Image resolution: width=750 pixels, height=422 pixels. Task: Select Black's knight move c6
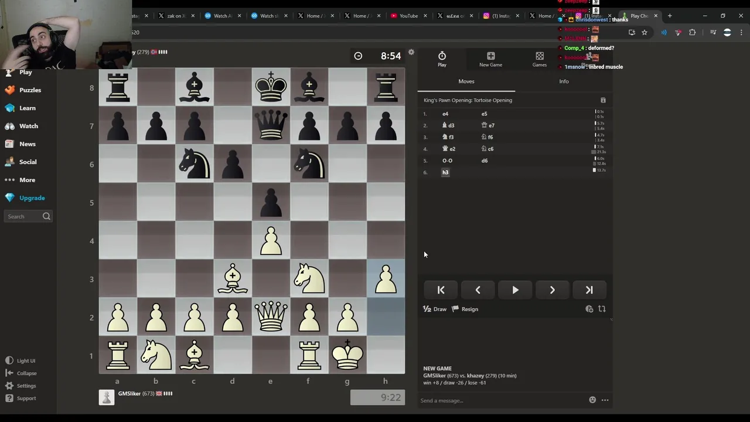point(487,149)
